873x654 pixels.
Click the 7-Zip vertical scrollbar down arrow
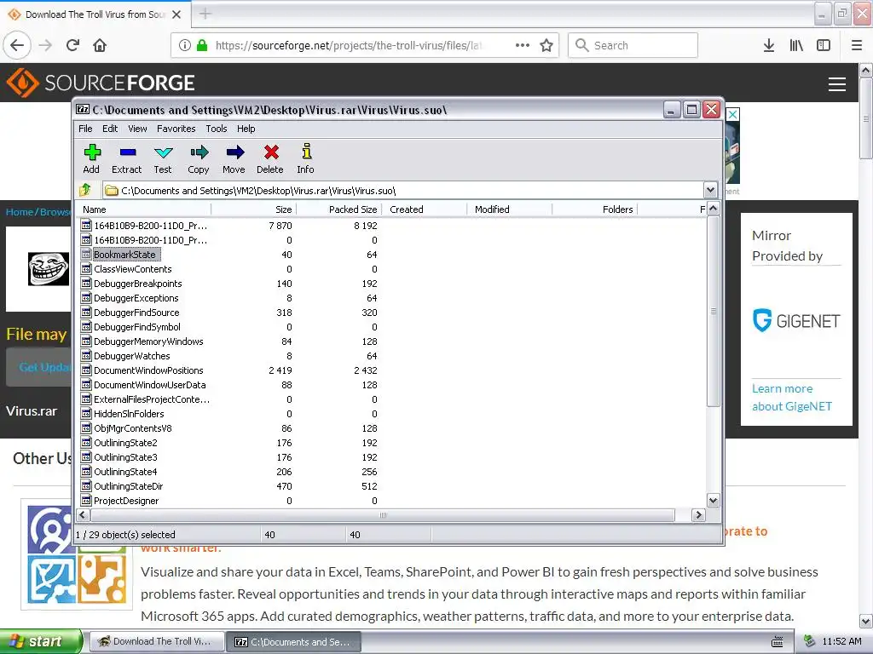[x=713, y=501]
